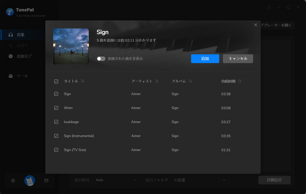Sort by artist column icon
Image resolution: width=306 pixels, height=194 pixels.
point(156,81)
